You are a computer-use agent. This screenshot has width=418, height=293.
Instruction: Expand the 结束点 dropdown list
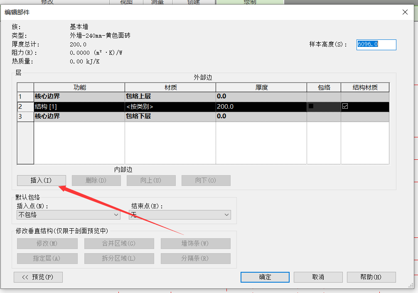[x=179, y=215]
